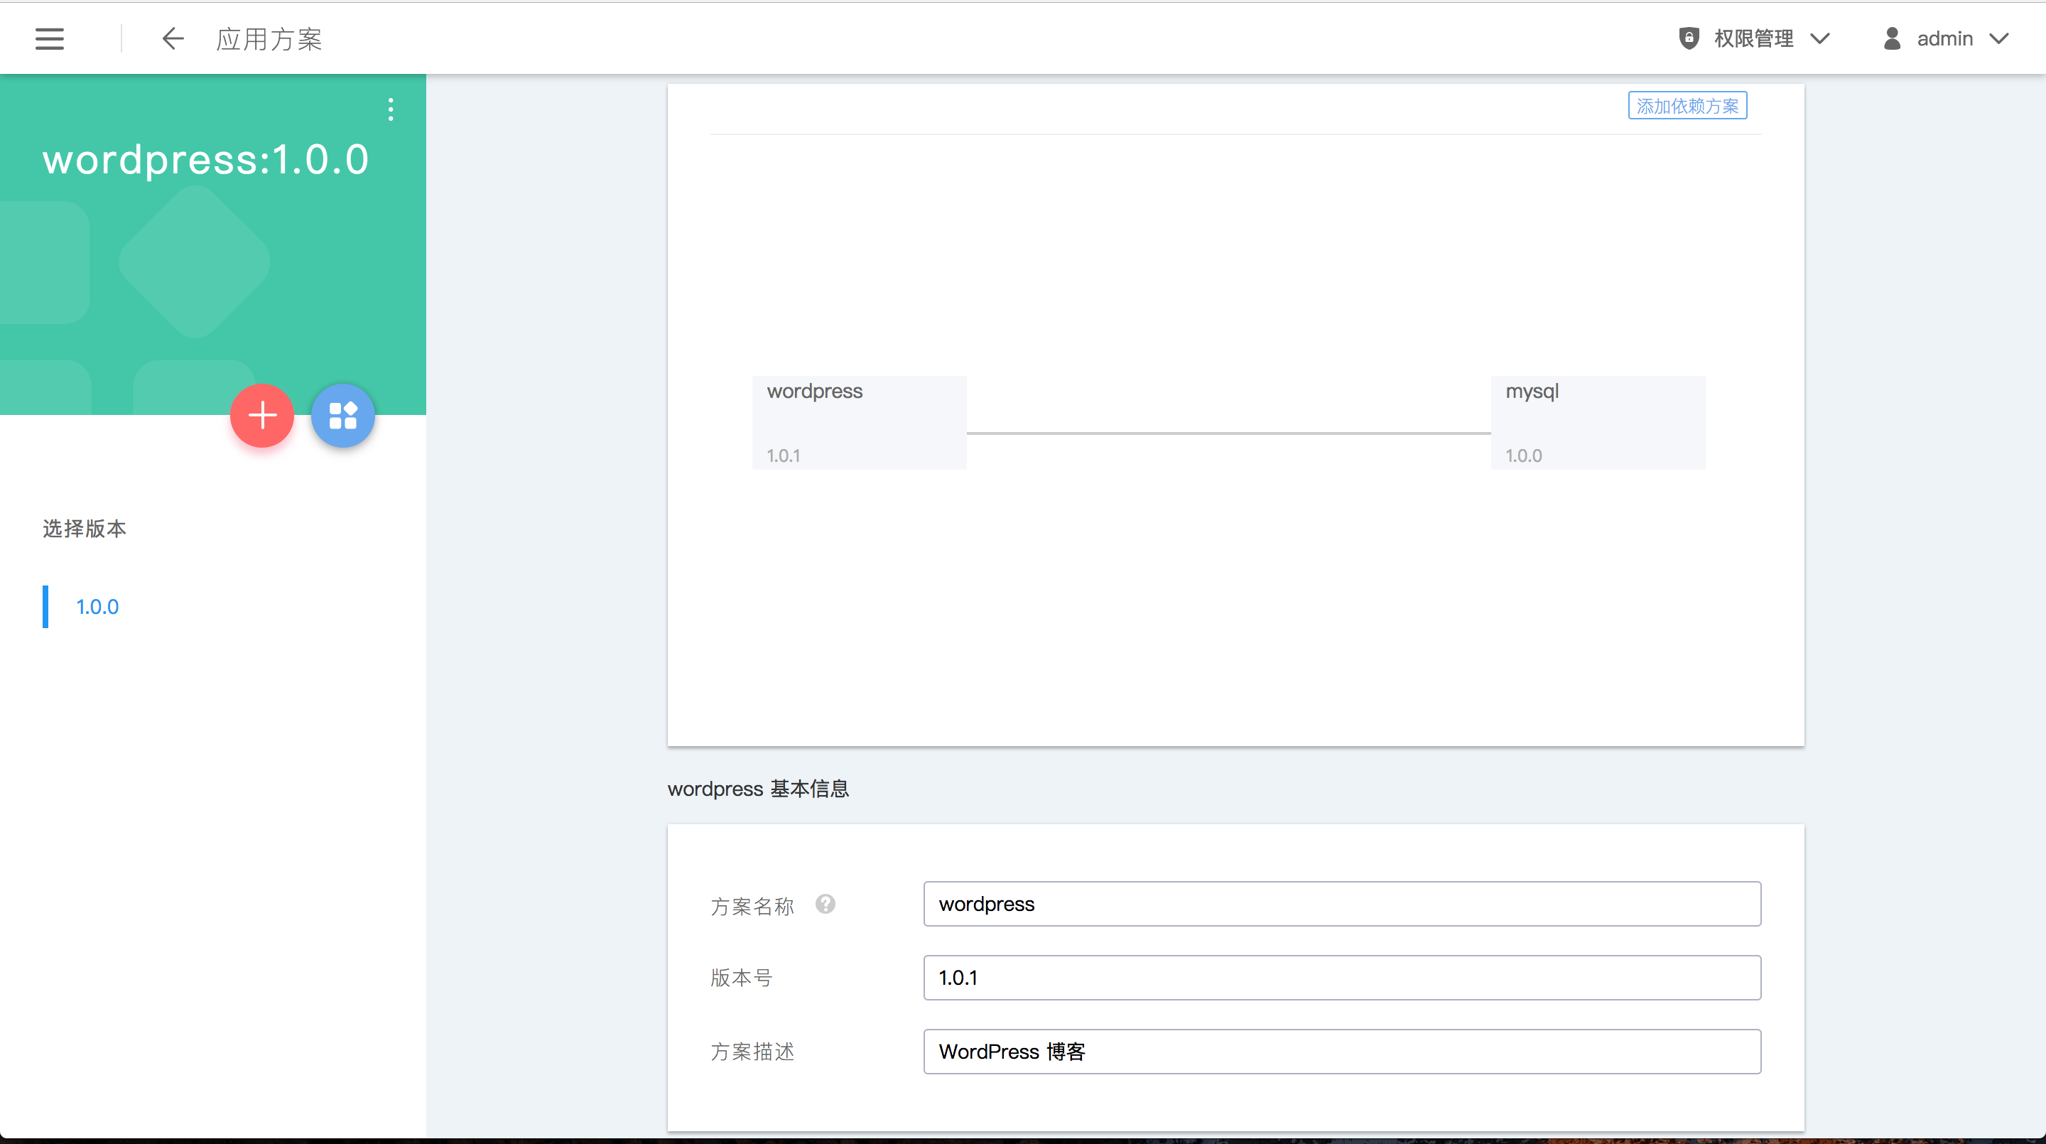Image resolution: width=2046 pixels, height=1144 pixels.
Task: Open the three-dot more options menu
Action: pyautogui.click(x=390, y=109)
